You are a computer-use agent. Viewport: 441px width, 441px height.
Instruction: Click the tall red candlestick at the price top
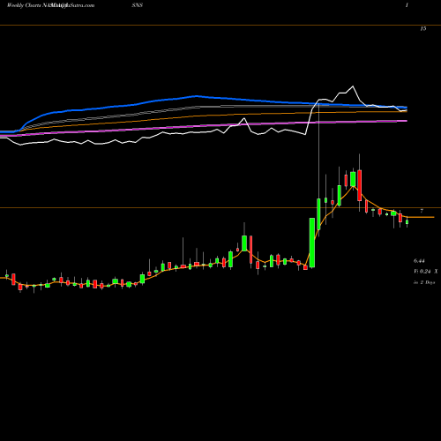[x=359, y=185]
